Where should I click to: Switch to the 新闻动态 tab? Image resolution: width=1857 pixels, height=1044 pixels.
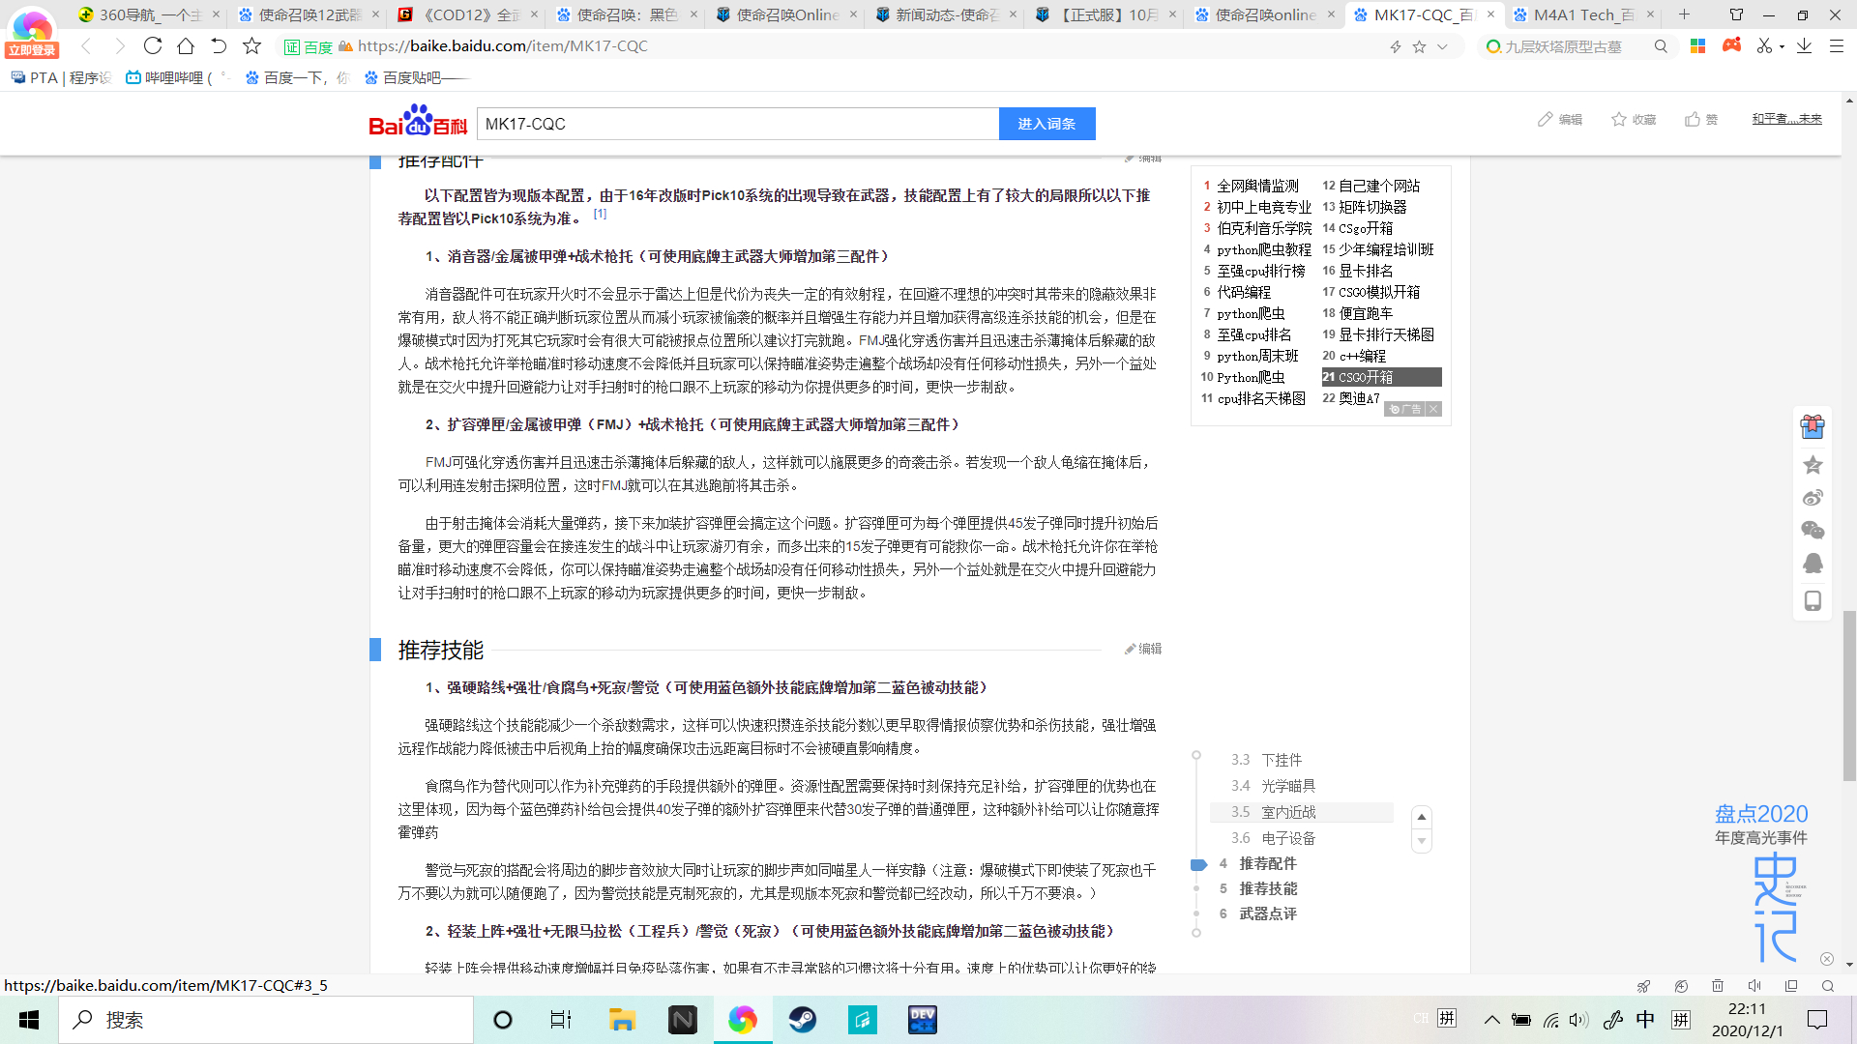[x=948, y=14]
